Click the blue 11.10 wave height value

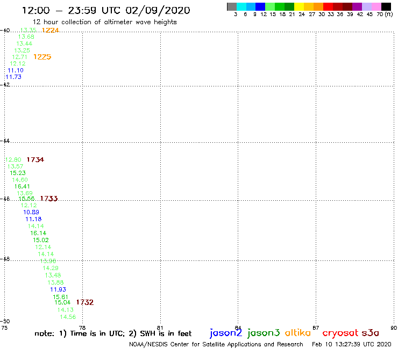coord(16,70)
